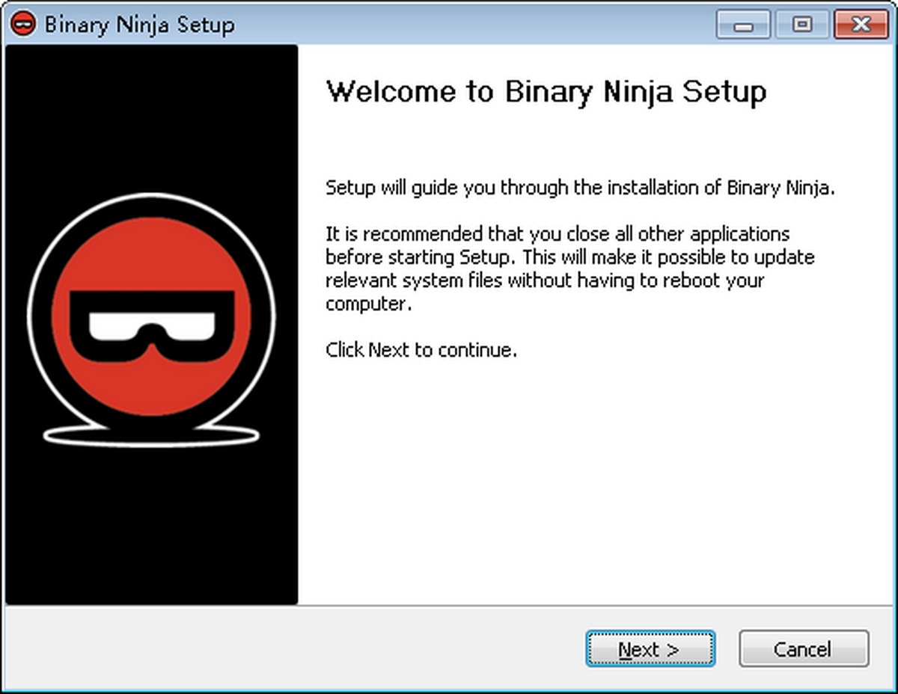Click the 'It is recommended' paragraph
The height and width of the screenshot is (694, 898).
(x=570, y=269)
